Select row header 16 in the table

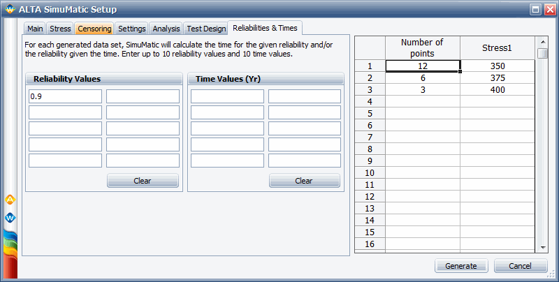(x=370, y=244)
